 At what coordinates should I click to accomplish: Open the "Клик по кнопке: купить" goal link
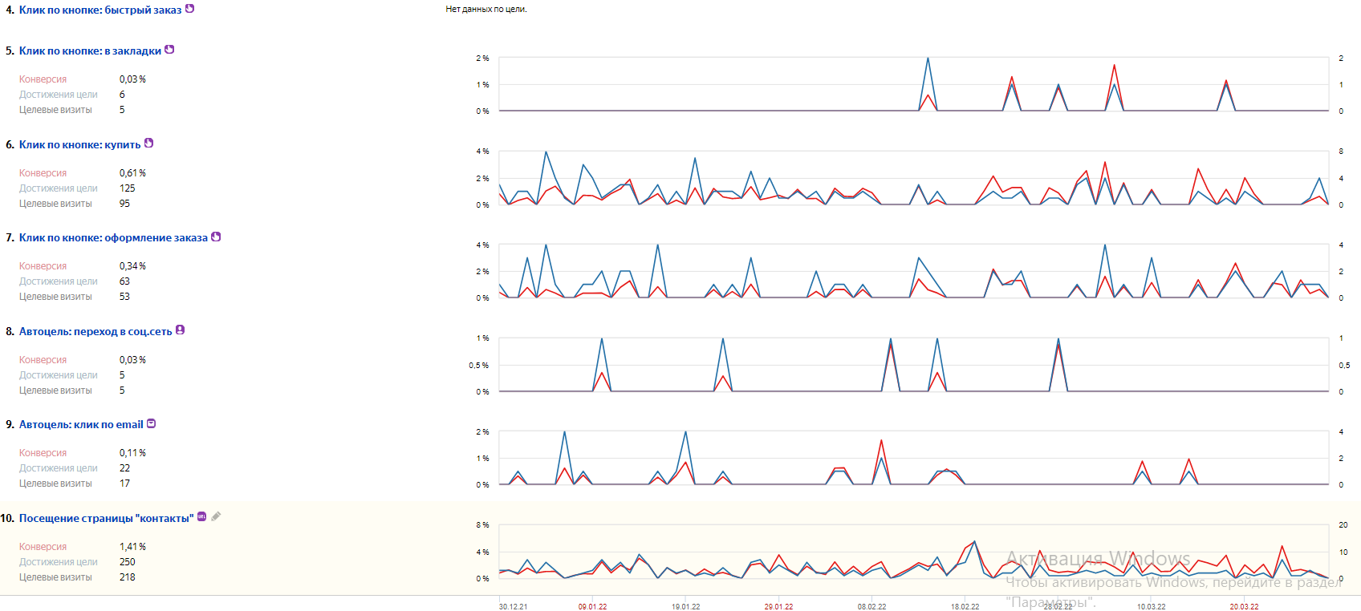(79, 145)
